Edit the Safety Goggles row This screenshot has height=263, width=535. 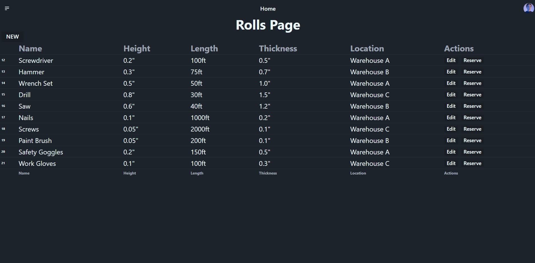pyautogui.click(x=451, y=152)
